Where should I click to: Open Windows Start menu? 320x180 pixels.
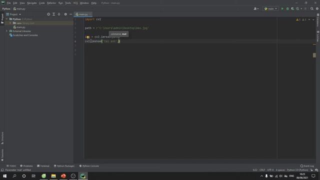(4, 176)
